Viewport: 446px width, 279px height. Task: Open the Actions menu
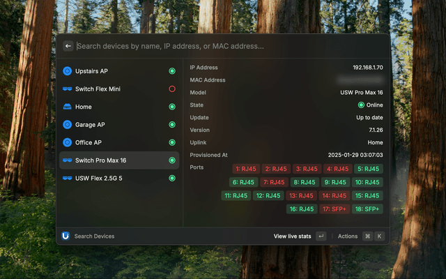[348, 236]
